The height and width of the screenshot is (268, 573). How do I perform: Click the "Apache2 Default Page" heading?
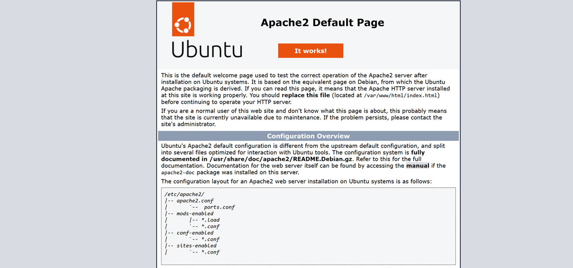click(322, 23)
